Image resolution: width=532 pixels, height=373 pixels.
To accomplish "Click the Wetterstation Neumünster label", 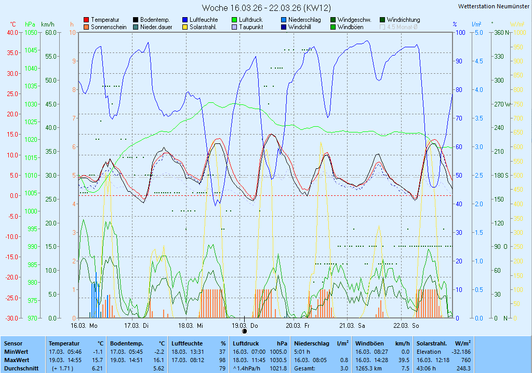I will [x=494, y=6].
